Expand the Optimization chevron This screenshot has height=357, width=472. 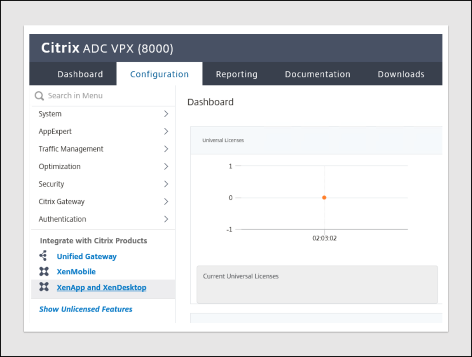click(x=166, y=167)
